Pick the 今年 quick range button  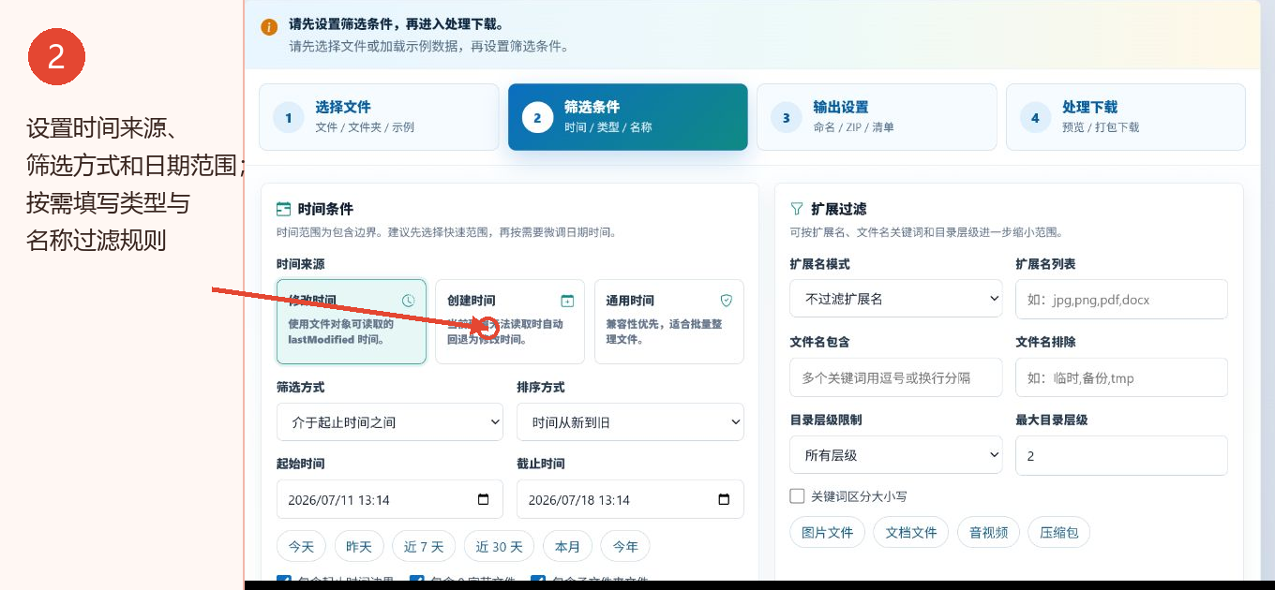tap(625, 546)
